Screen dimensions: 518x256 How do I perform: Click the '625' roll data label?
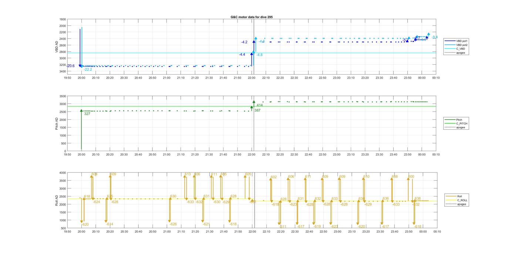[x=110, y=196]
